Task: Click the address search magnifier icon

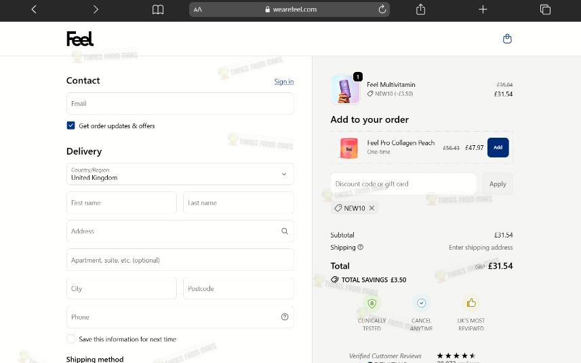Action: click(285, 231)
